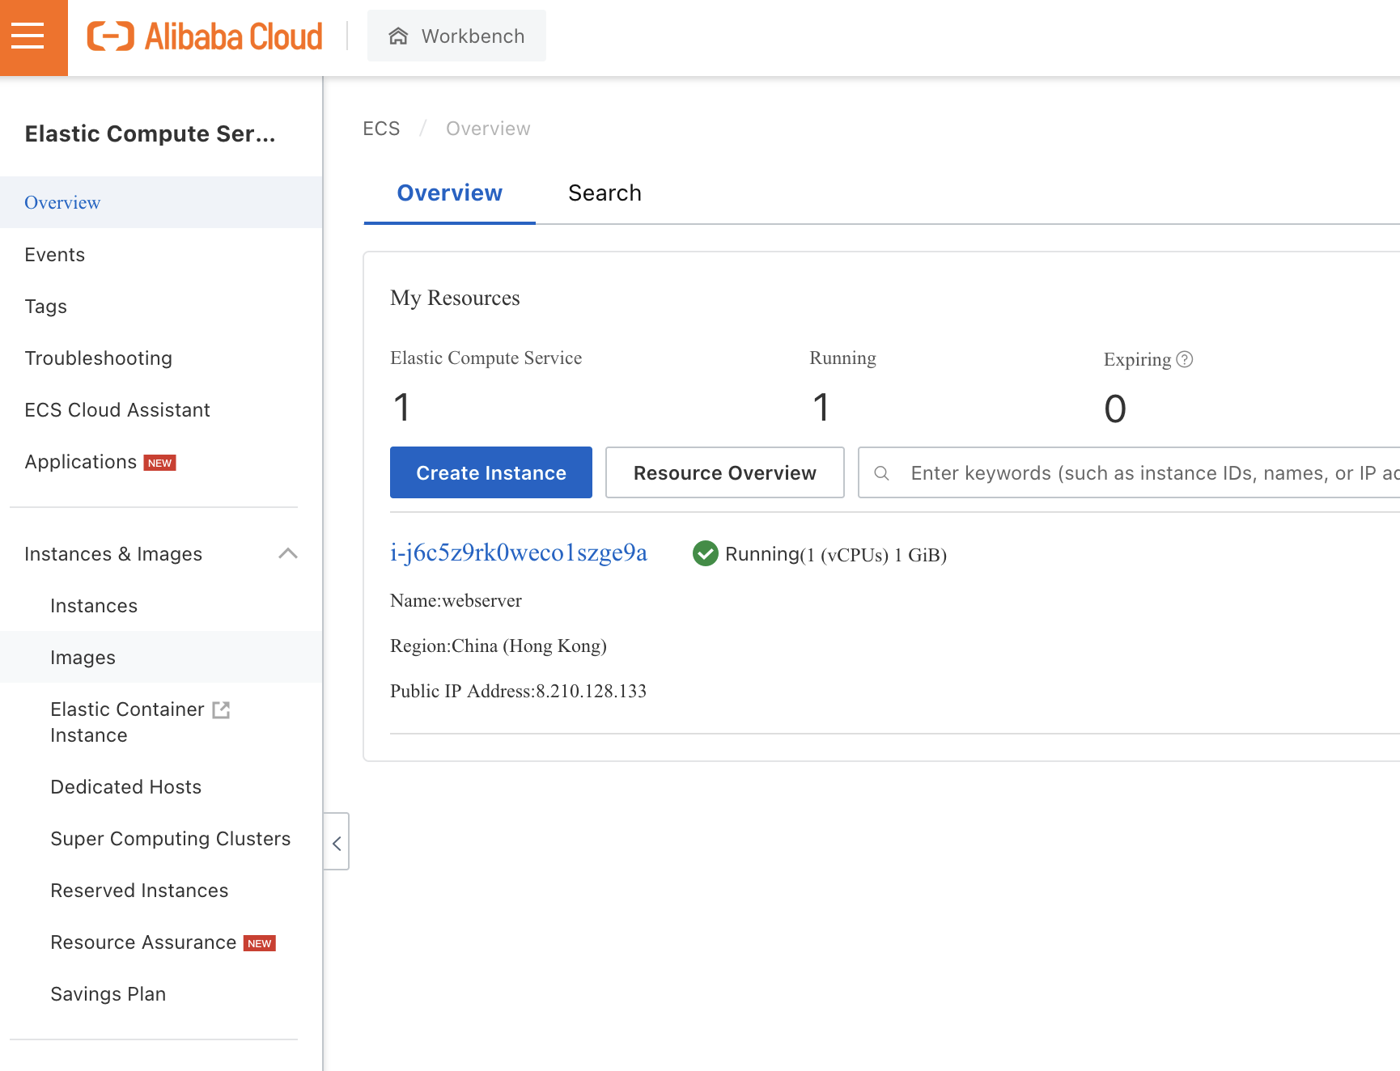Click the search magnifier icon
Viewport: 1400px width, 1071px height.
pyautogui.click(x=882, y=473)
